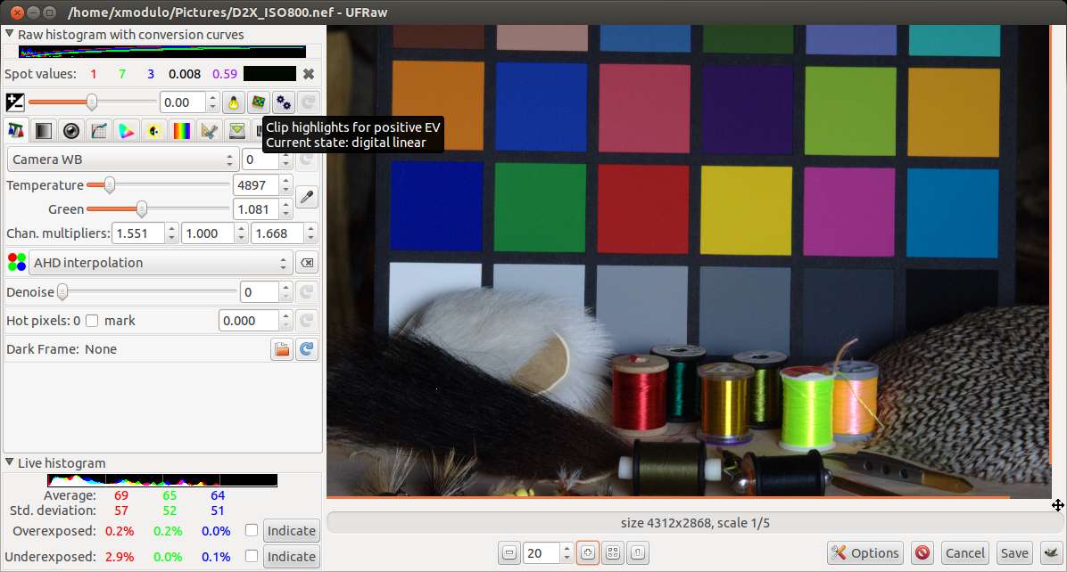This screenshot has width=1067, height=572.
Task: Click the yellow color patch in preview
Action: [x=747, y=210]
